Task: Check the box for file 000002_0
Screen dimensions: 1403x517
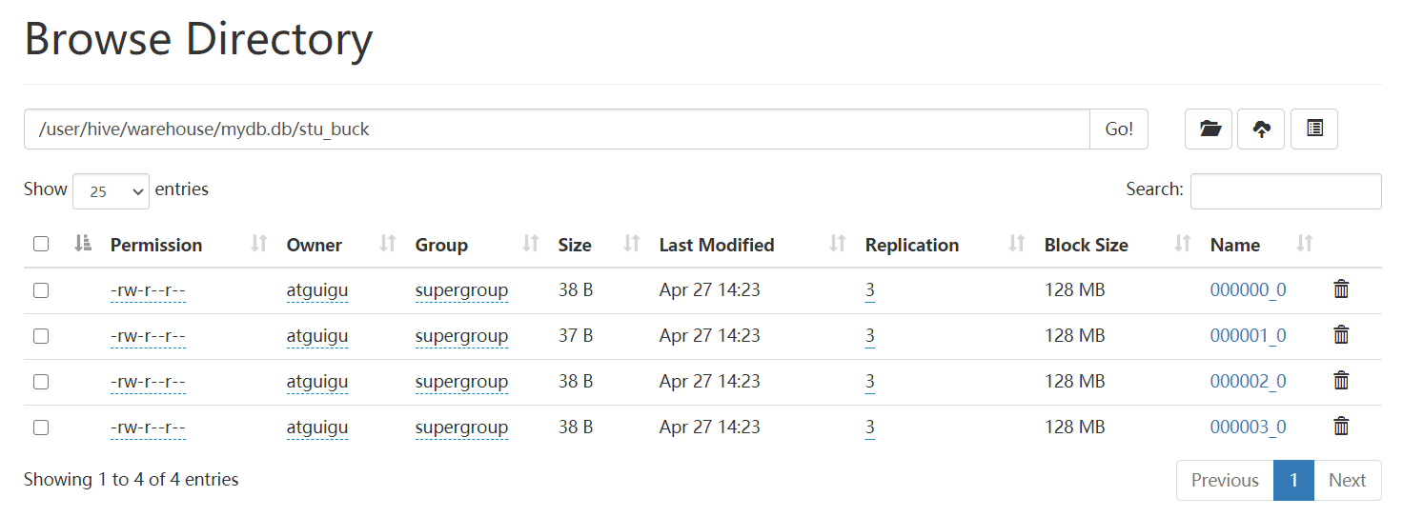Action: 41,382
